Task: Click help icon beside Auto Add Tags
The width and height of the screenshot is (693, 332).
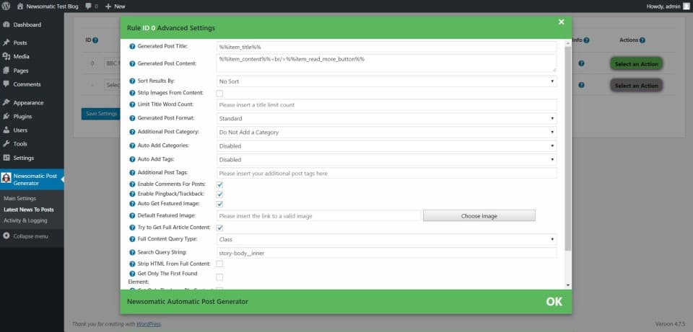Action: coord(132,159)
